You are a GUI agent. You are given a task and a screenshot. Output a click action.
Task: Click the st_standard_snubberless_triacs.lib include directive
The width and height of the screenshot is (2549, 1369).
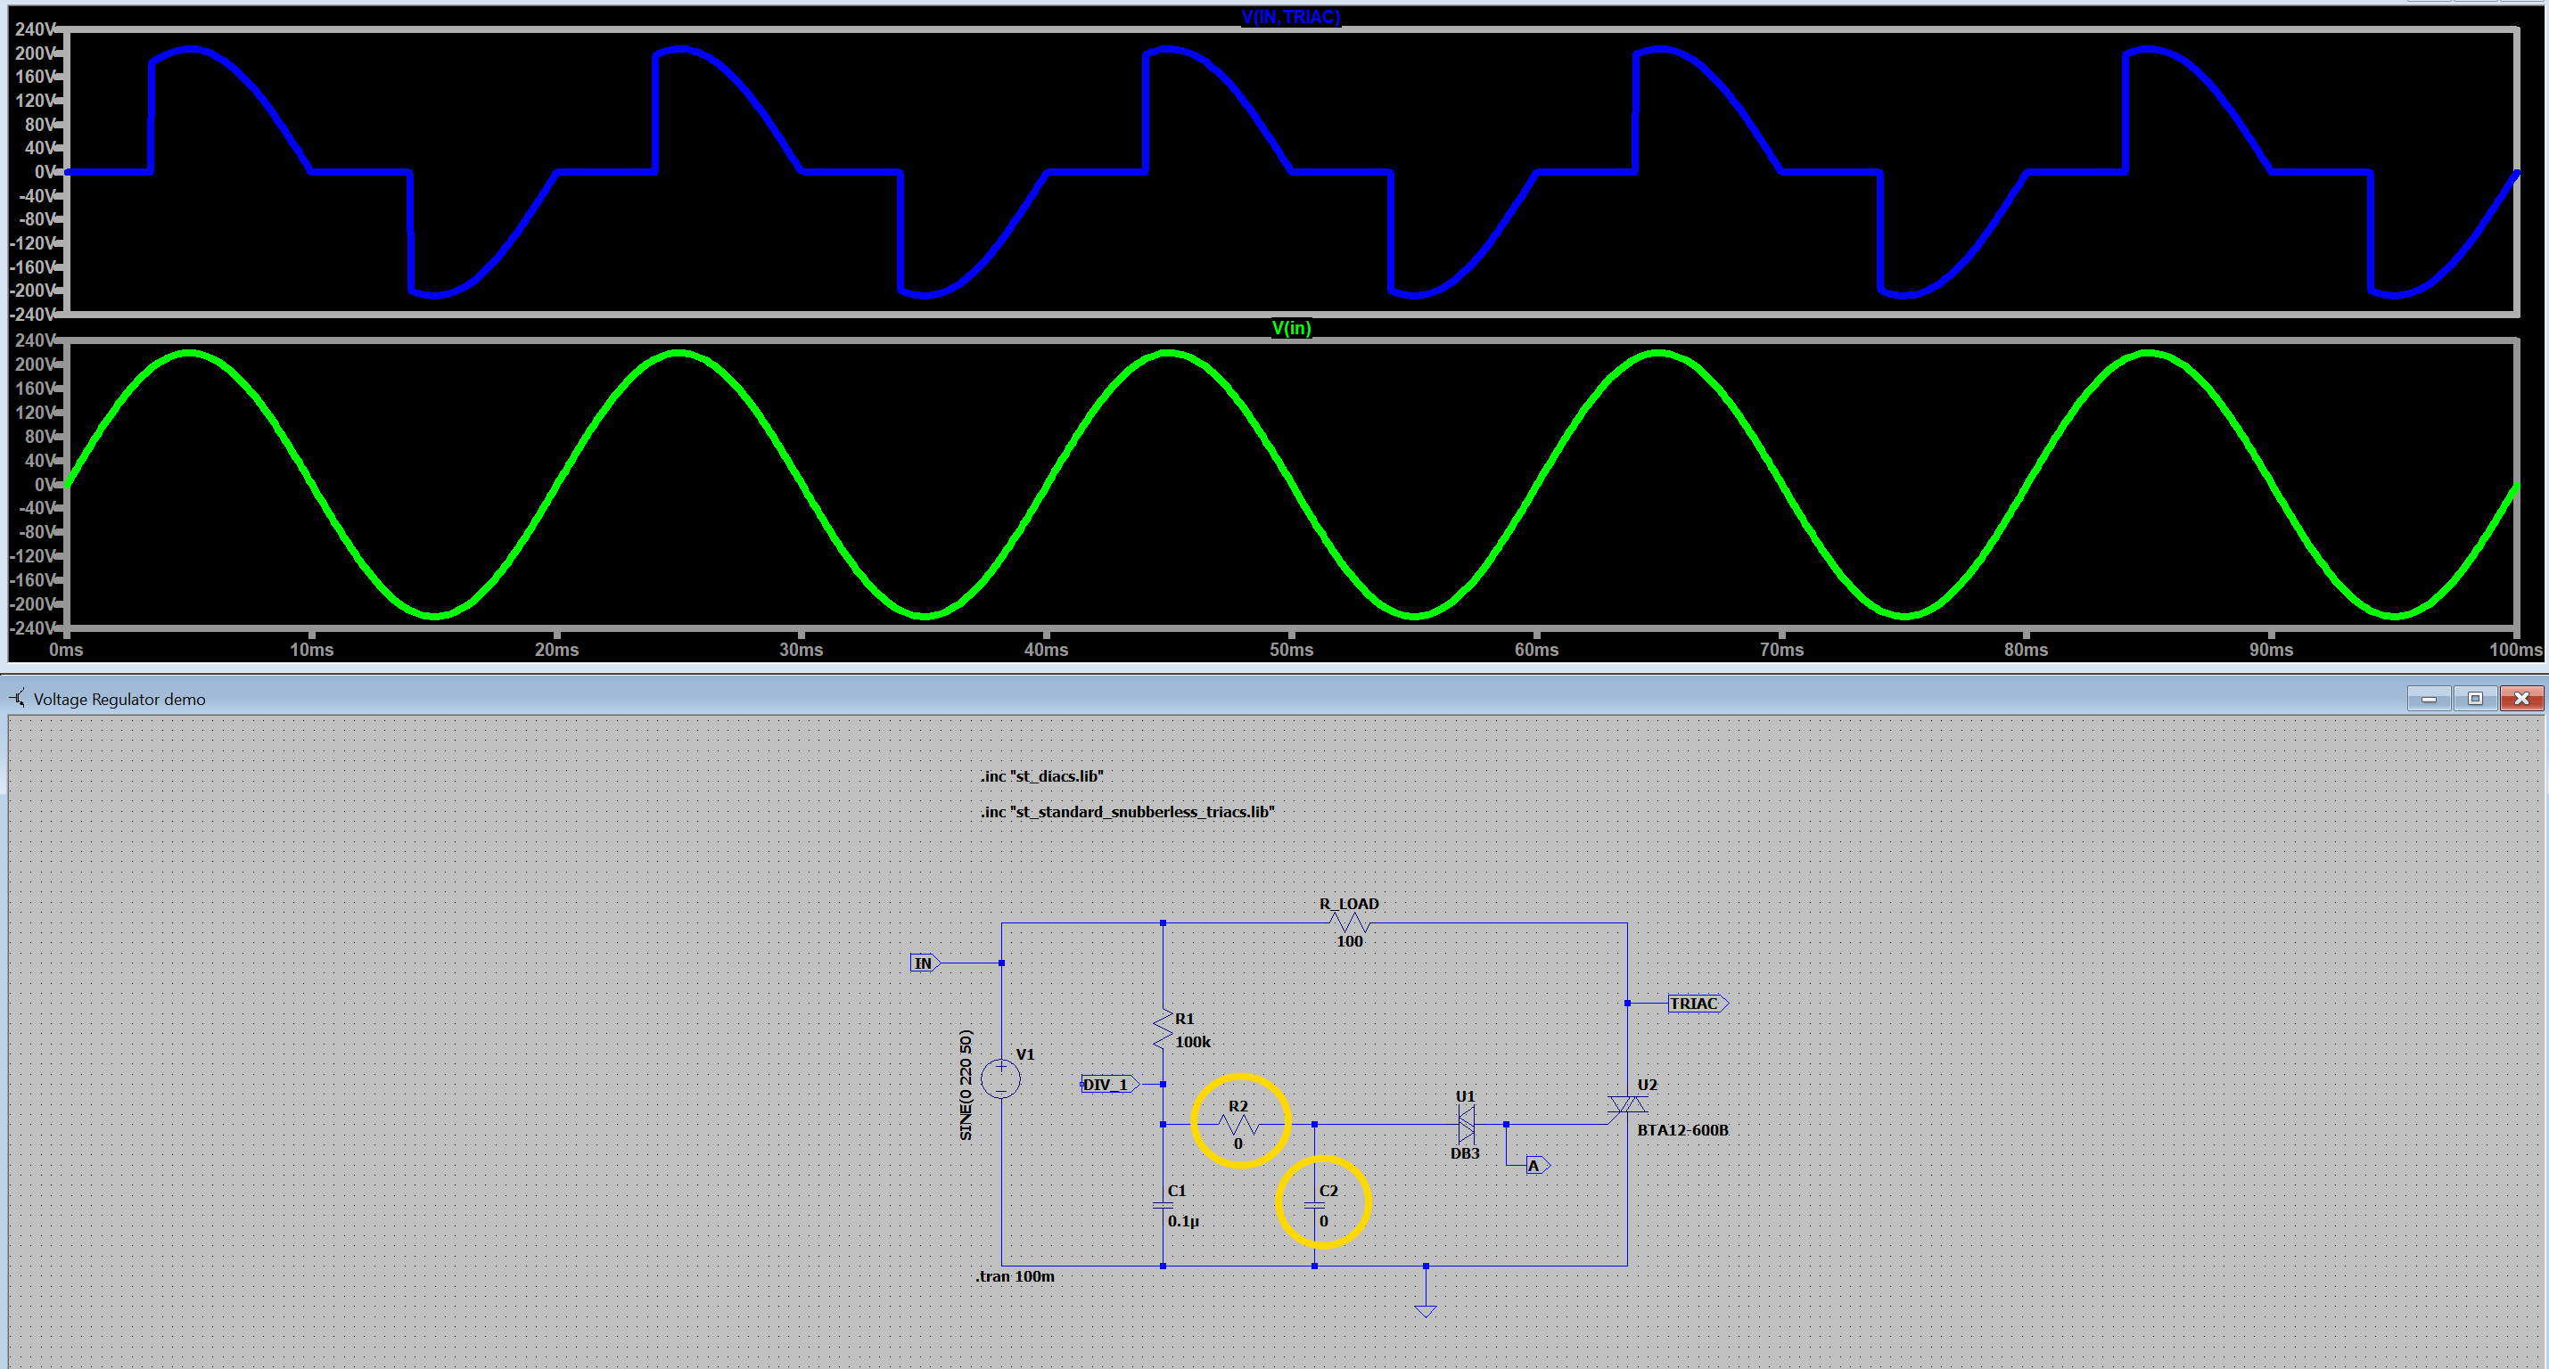click(x=1127, y=811)
